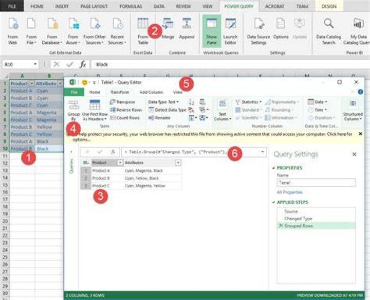Open the From Azure options

[73, 31]
